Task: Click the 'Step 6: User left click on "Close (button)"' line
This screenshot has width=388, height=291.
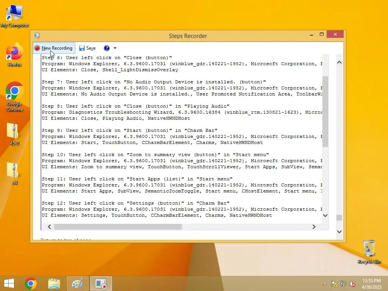Action: (x=106, y=58)
